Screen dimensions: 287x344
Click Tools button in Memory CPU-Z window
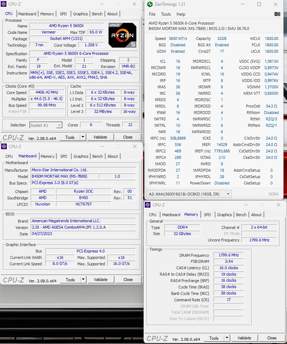(214, 338)
